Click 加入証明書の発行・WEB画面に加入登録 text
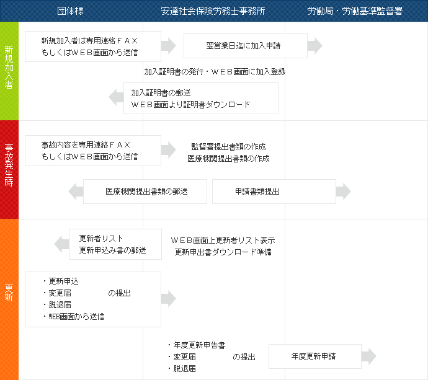This screenshot has width=428, height=380. point(215,72)
